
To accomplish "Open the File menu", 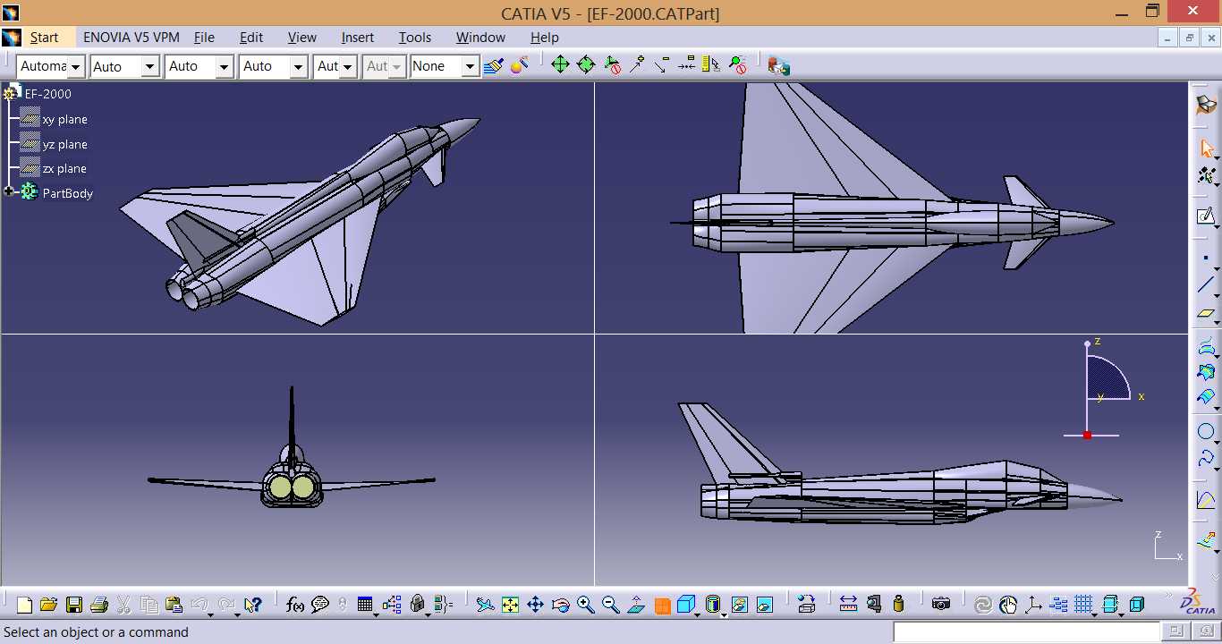I will pos(204,38).
